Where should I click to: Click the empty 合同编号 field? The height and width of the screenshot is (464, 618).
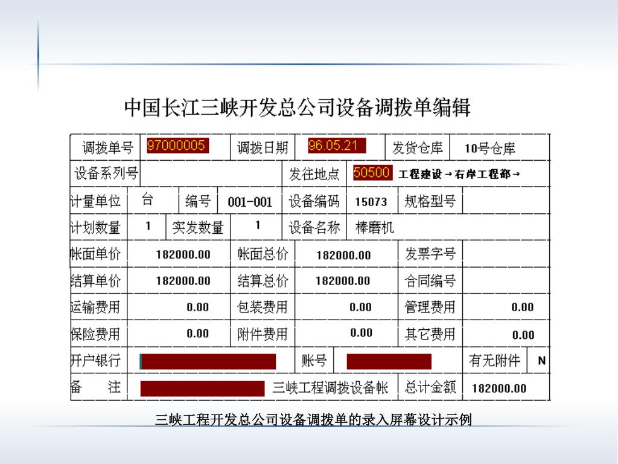(506, 280)
